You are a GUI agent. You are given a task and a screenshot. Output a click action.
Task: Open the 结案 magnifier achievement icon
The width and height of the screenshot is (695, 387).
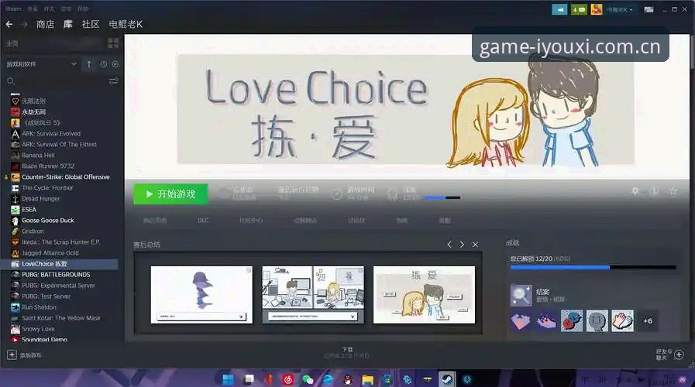pyautogui.click(x=521, y=296)
